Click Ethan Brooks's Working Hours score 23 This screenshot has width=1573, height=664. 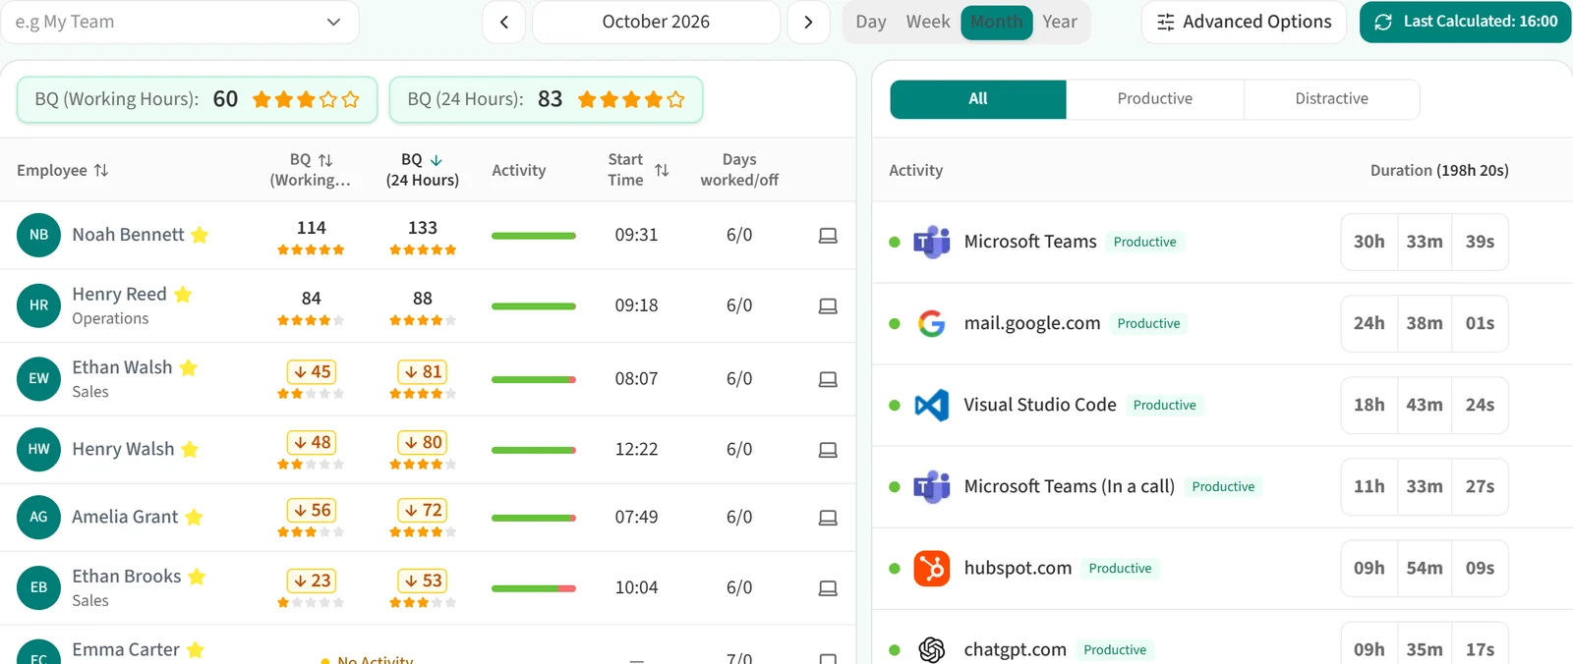point(312,581)
